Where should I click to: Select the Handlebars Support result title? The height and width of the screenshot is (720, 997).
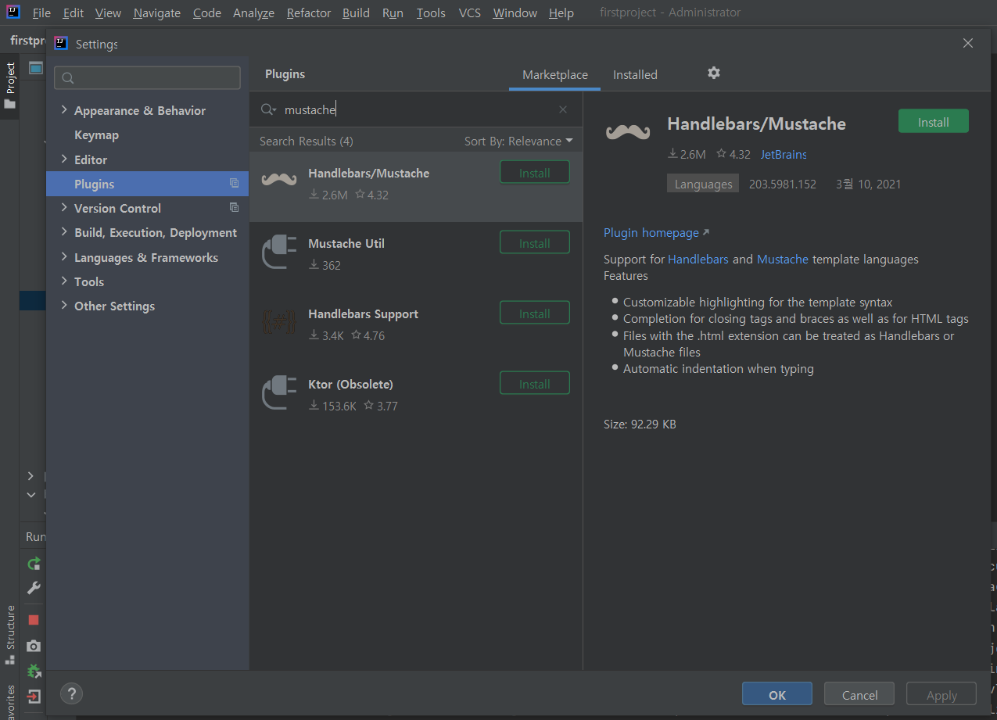coord(363,313)
